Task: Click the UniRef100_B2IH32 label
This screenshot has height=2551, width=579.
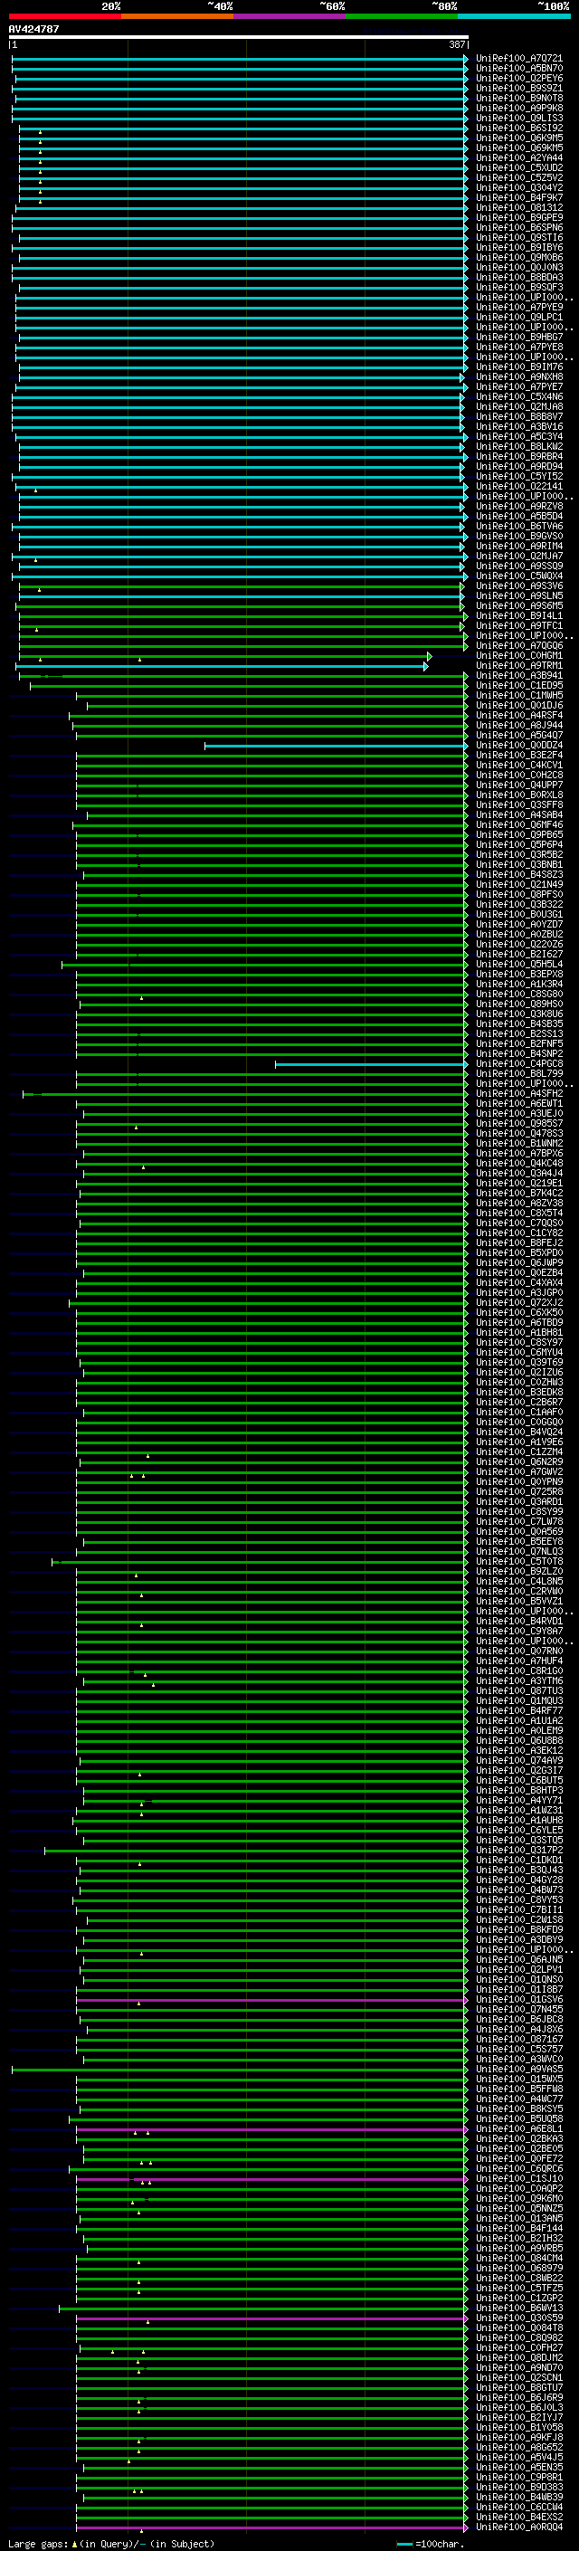Action: 519,2238
